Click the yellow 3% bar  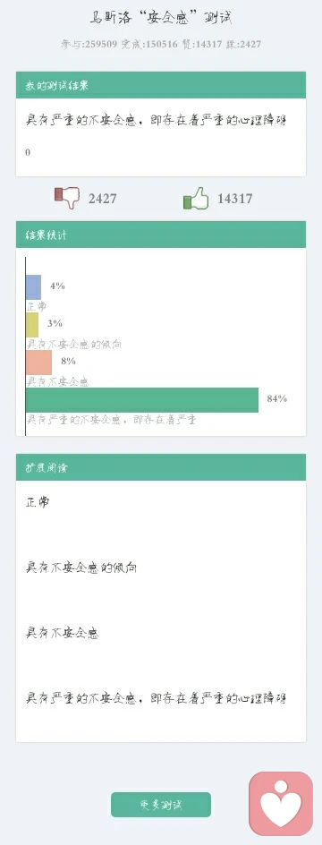[x=32, y=325]
